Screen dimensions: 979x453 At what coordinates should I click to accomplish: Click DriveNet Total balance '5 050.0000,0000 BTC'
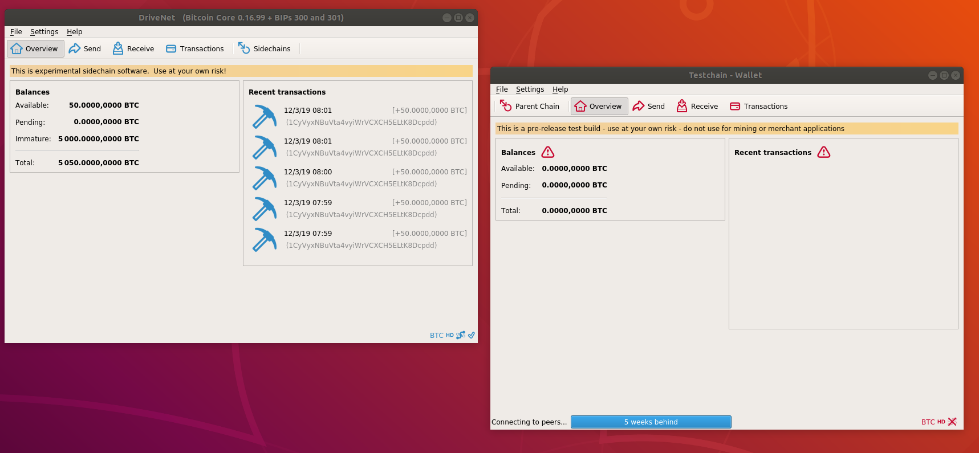[99, 162]
